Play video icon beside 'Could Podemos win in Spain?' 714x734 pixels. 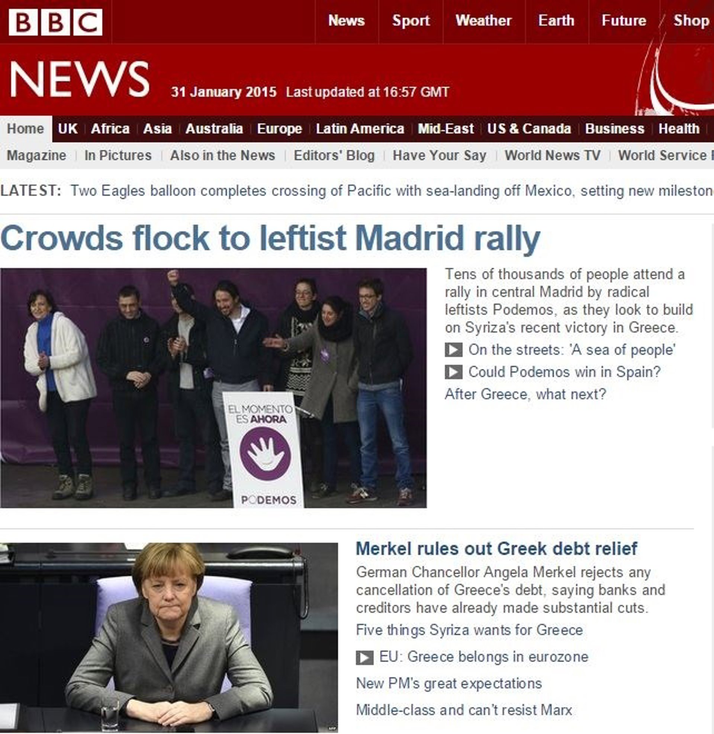(x=453, y=372)
